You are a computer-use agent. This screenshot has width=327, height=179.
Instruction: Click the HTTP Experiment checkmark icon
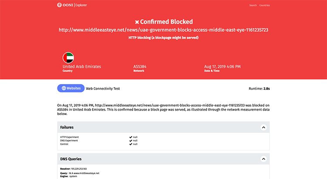click(130, 137)
